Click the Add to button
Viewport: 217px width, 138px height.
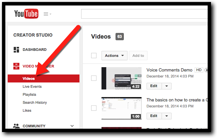click(138, 56)
